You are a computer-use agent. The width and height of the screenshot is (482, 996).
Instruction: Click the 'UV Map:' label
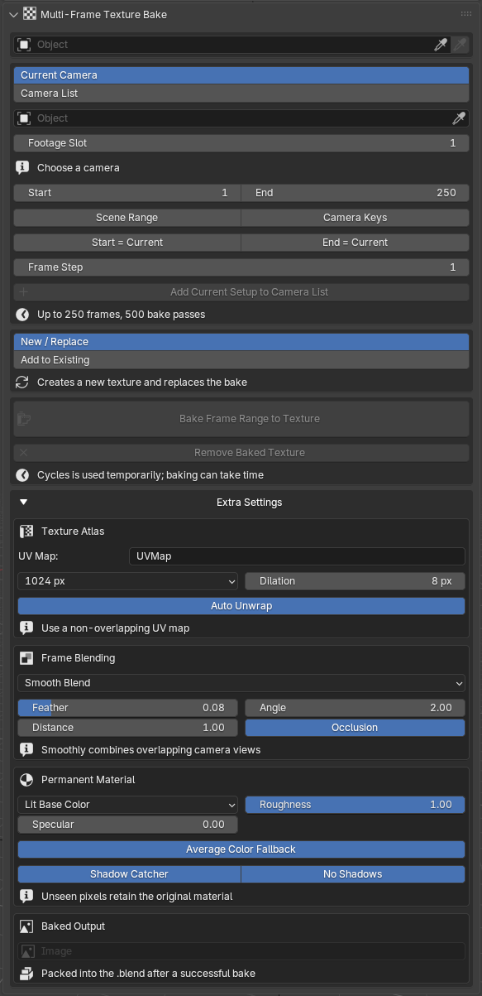click(38, 556)
